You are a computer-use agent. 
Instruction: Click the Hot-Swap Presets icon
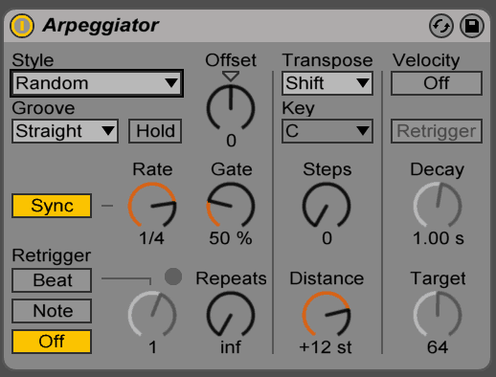(441, 26)
